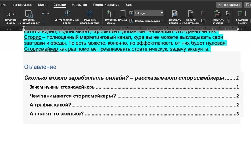
Task: Click Вставить концевую сноску endnote icon
Action: click(29, 14)
